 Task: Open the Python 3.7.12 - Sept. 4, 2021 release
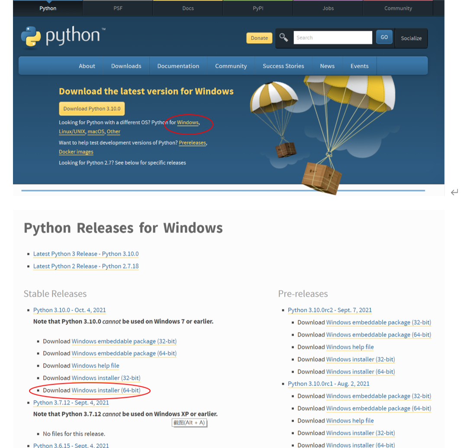pos(71,403)
